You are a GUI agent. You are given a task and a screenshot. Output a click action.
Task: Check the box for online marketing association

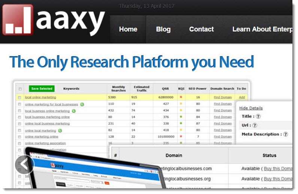tap(19, 143)
